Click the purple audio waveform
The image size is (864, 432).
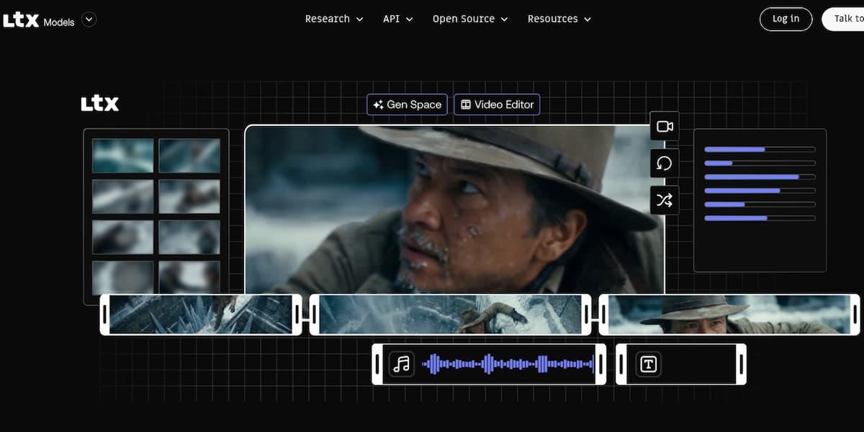(x=508, y=364)
